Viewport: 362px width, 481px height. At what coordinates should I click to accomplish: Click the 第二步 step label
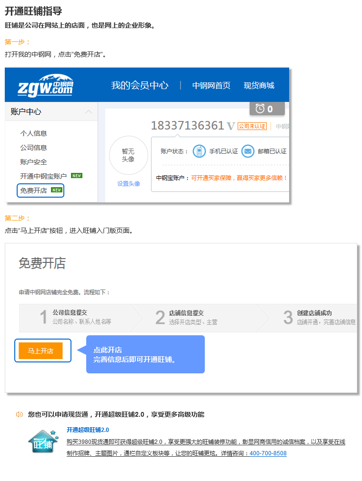(x=17, y=218)
